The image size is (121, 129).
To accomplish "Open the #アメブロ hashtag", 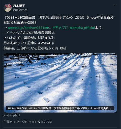I will point(60,28).
